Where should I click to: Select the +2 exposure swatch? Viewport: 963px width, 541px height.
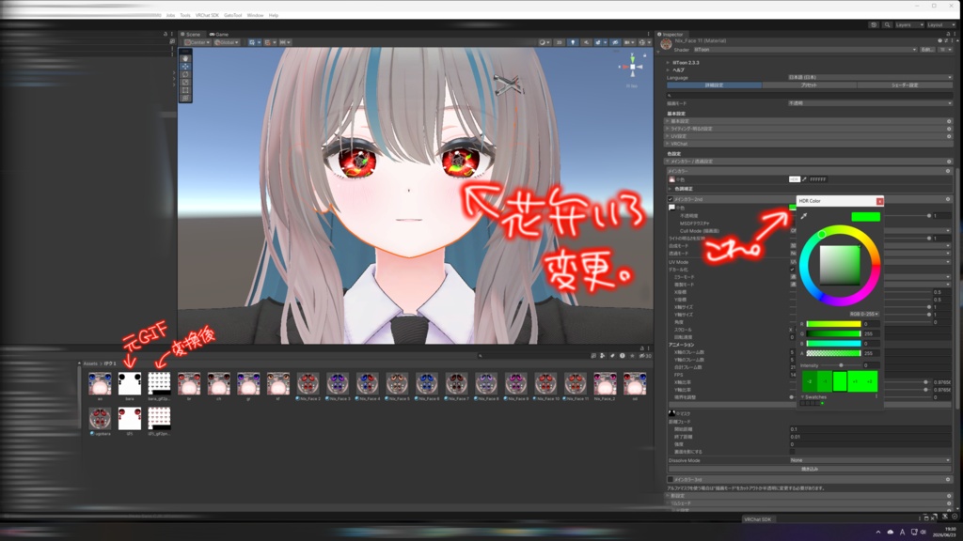[870, 381]
